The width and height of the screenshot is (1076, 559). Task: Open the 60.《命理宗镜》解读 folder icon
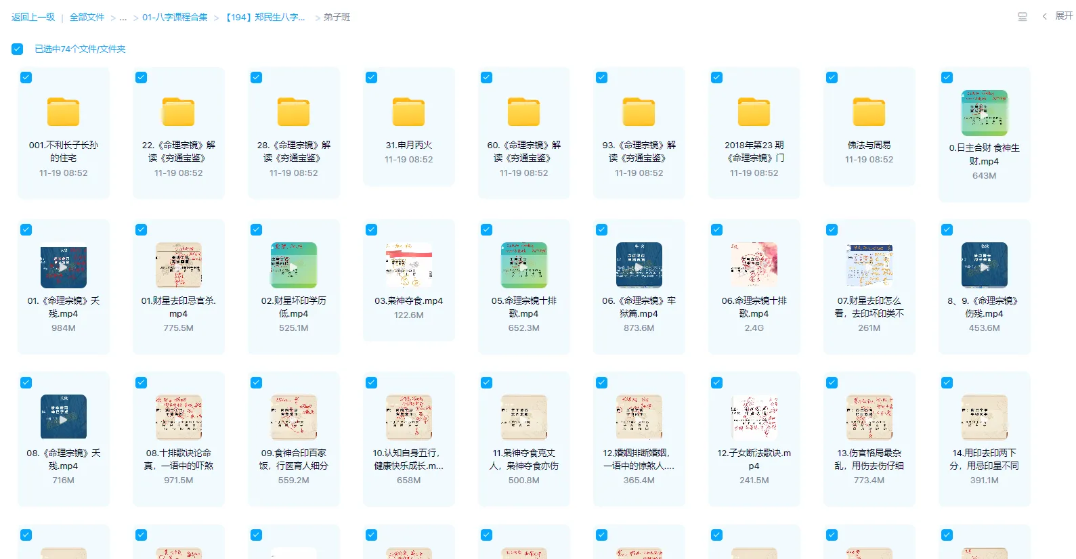(524, 112)
